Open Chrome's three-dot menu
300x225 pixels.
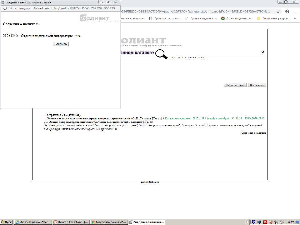[x=296, y=11]
